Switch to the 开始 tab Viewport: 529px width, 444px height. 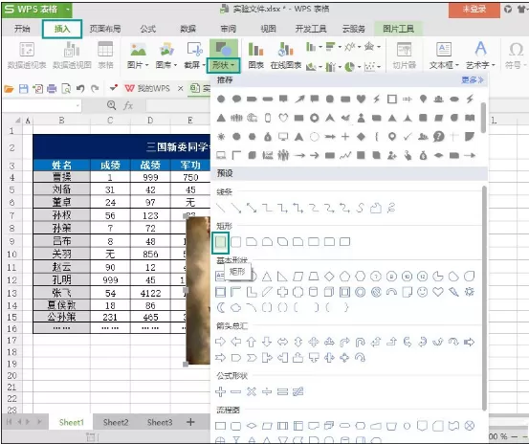click(22, 29)
